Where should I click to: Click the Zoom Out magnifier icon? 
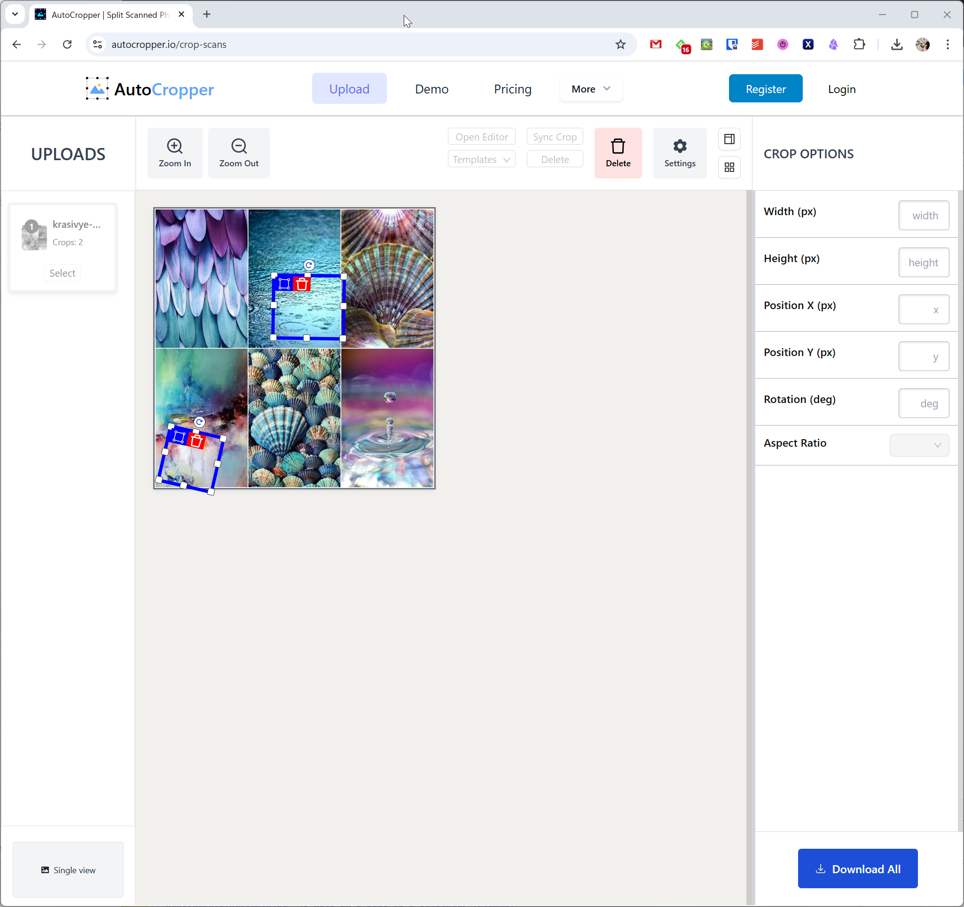coord(239,147)
